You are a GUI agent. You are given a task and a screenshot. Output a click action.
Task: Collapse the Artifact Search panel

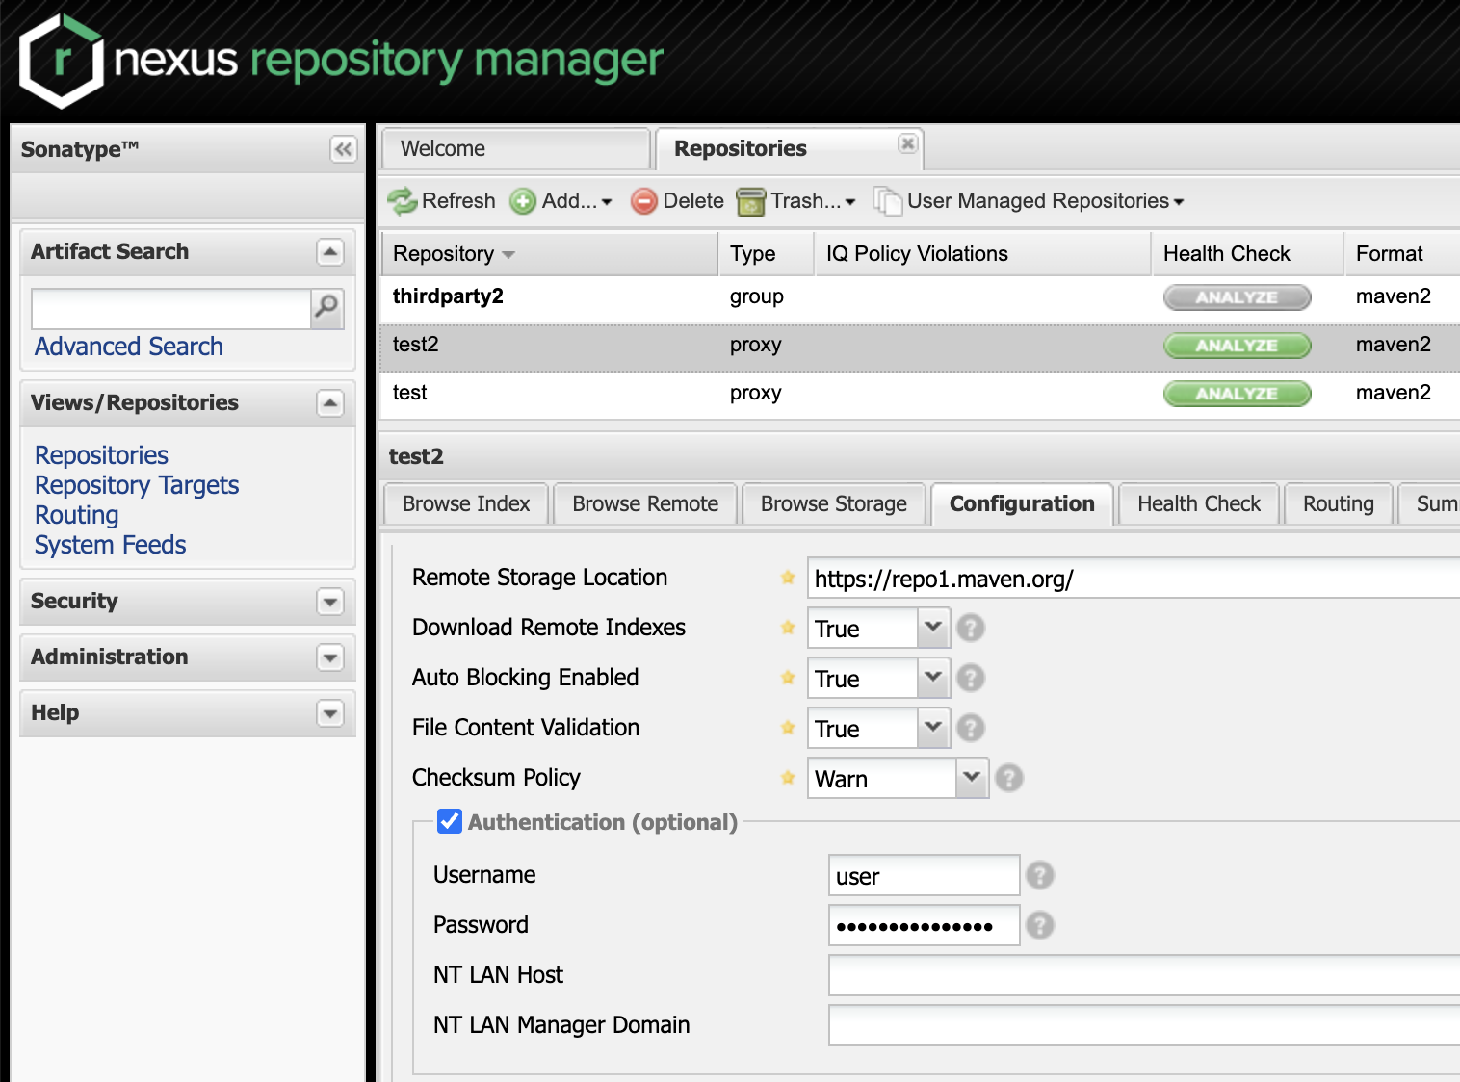(x=330, y=252)
